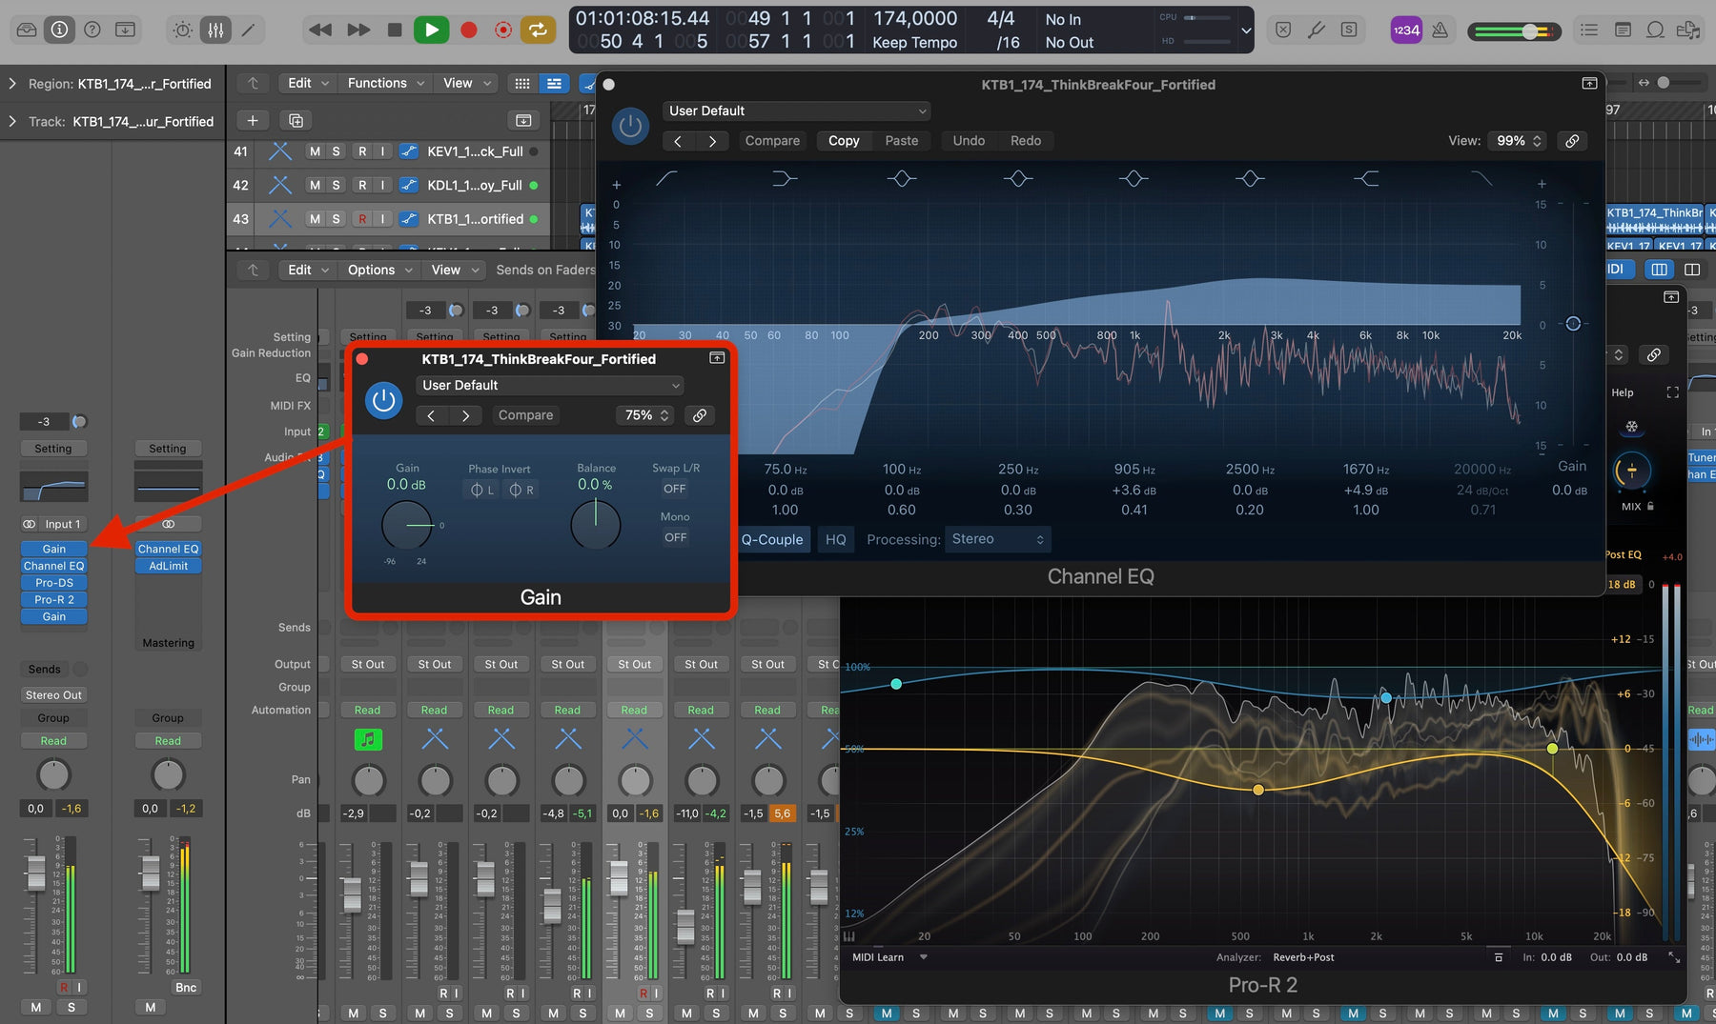Open Channel EQ User Default preset dropdown
1716x1024 pixels.
click(x=796, y=110)
